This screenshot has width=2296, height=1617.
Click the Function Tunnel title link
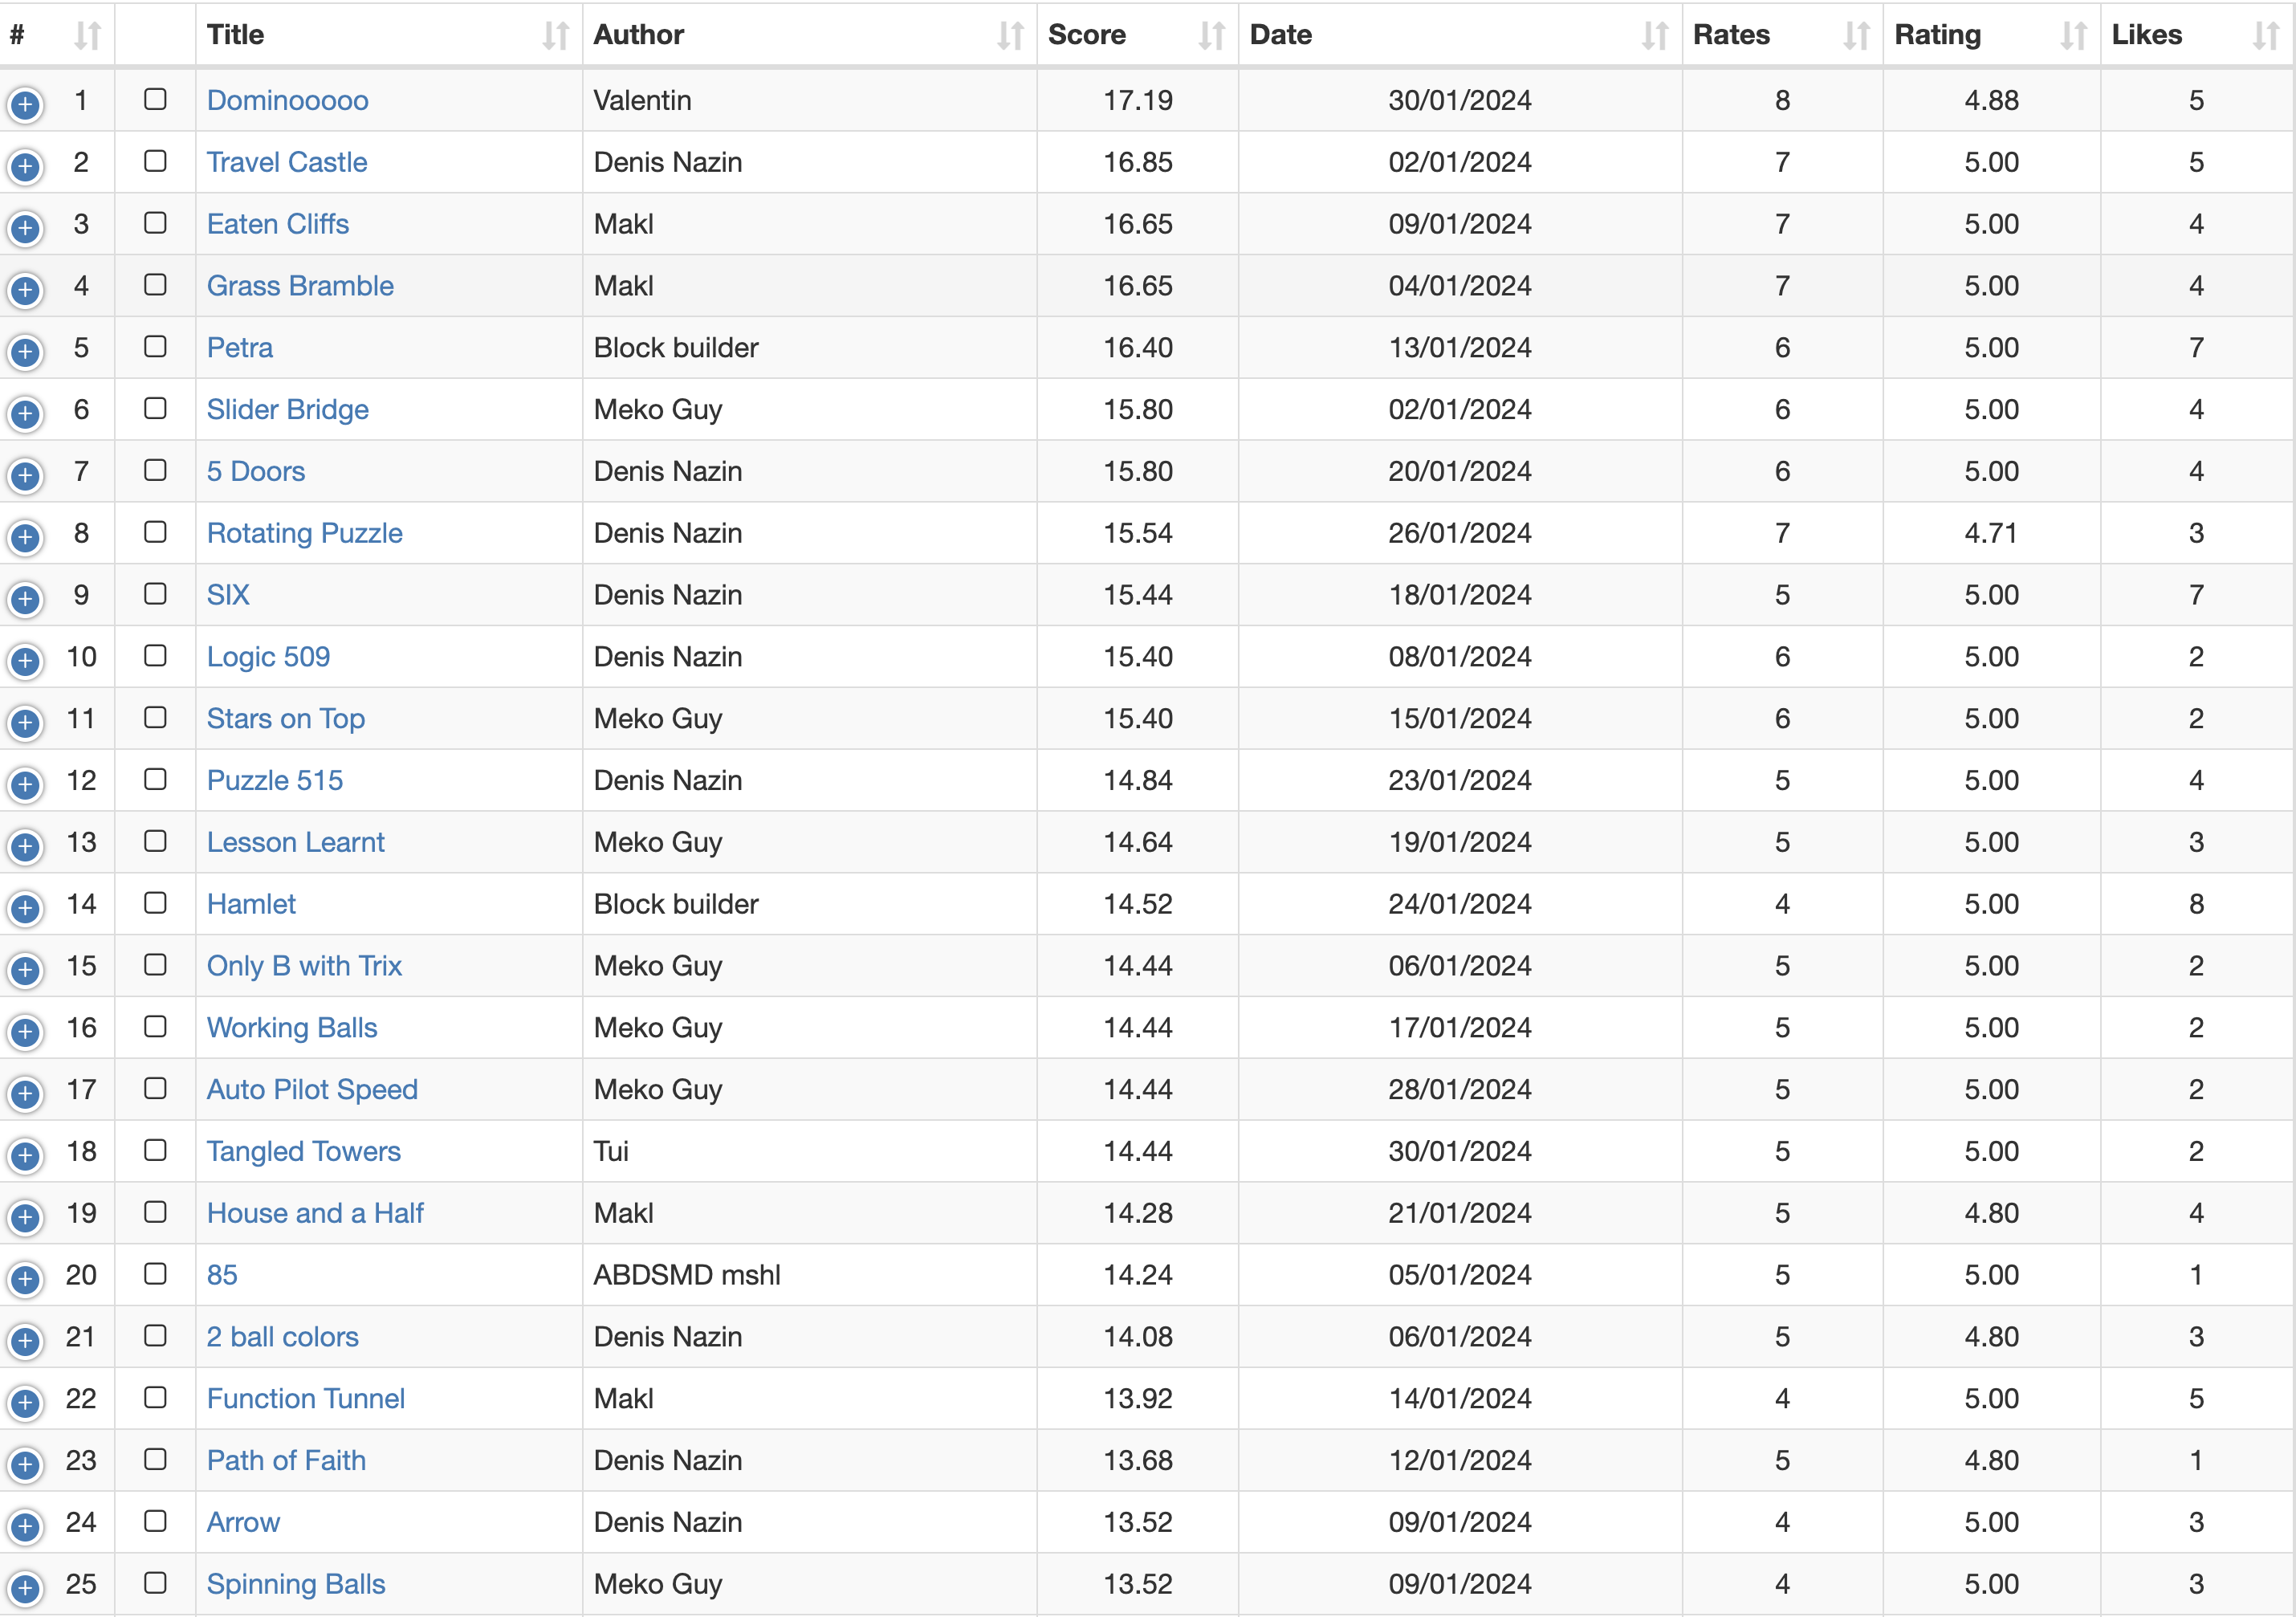click(305, 1398)
